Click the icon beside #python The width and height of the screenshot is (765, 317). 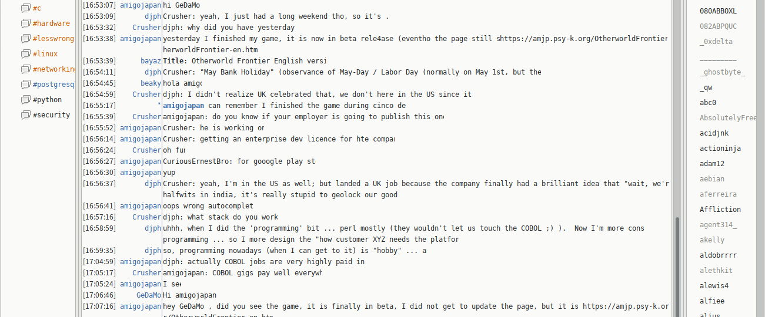coord(25,100)
